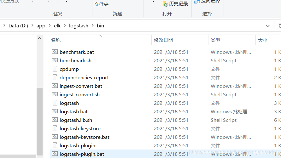Click navigation pane scroll up arrow

(x=40, y=38)
